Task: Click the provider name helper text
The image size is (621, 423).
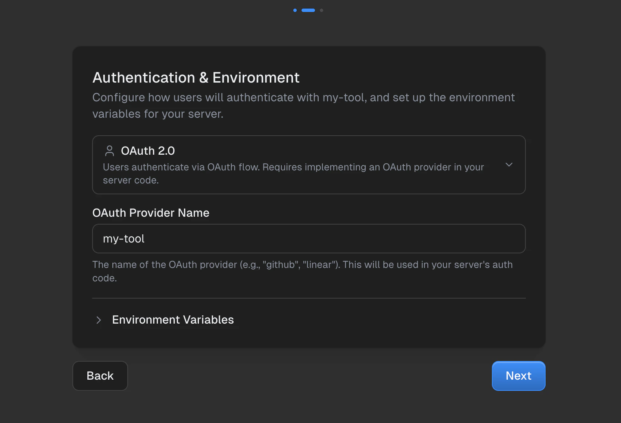Action: [302, 271]
